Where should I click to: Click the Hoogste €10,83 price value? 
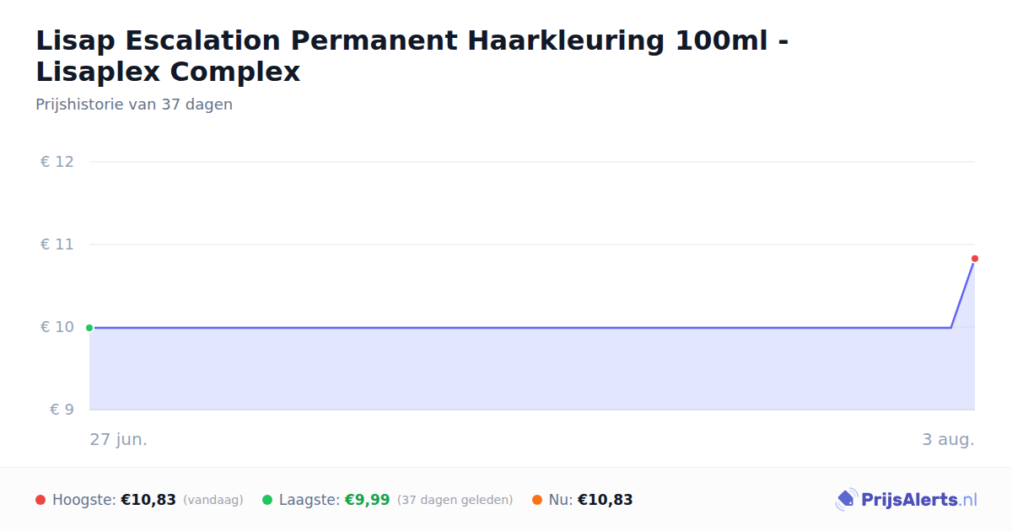(x=148, y=500)
